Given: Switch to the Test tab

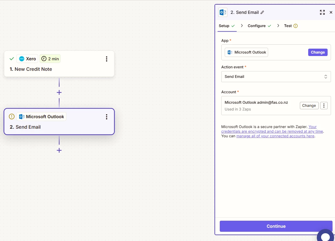Looking at the screenshot, I should point(291,26).
